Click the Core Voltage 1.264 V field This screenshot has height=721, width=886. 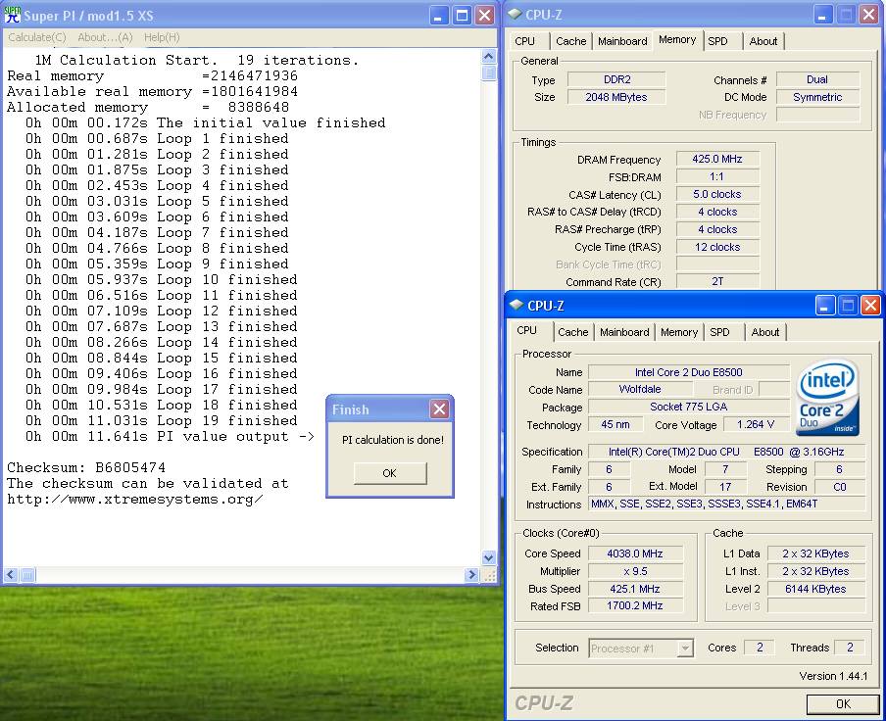pos(756,424)
